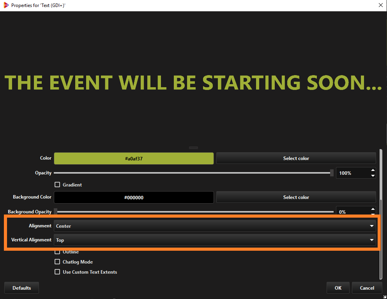Viewport: 387px width, 299px height.
Task: Open Select color for Background Color
Action: [x=296, y=197]
